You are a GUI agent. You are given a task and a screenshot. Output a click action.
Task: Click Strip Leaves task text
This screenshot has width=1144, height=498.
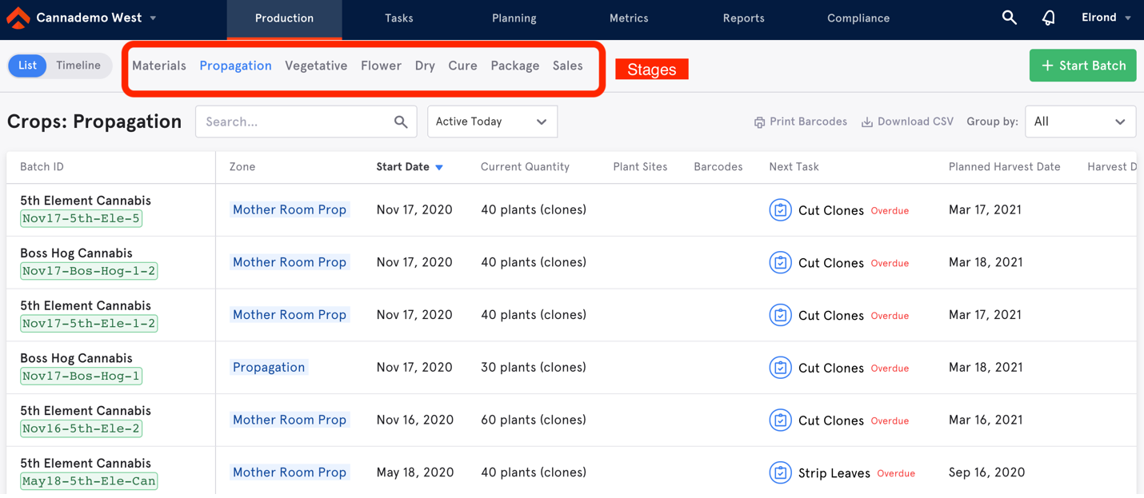pos(834,473)
